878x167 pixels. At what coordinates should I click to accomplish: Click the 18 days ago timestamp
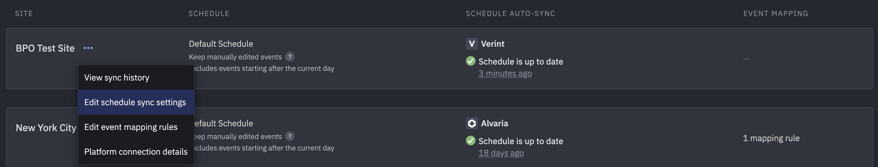click(501, 153)
